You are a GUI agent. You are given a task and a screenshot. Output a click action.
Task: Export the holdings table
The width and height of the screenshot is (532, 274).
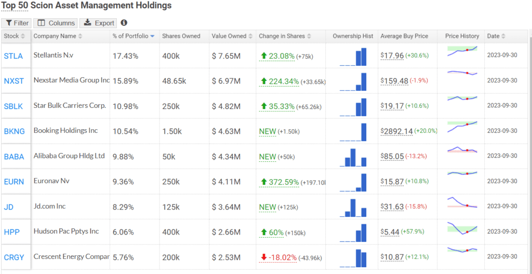(x=99, y=23)
